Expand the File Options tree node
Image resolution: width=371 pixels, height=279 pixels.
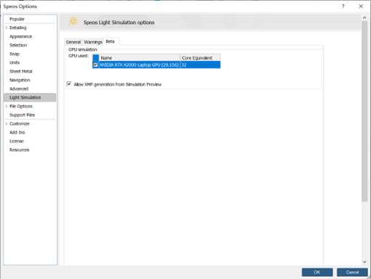coord(7,106)
